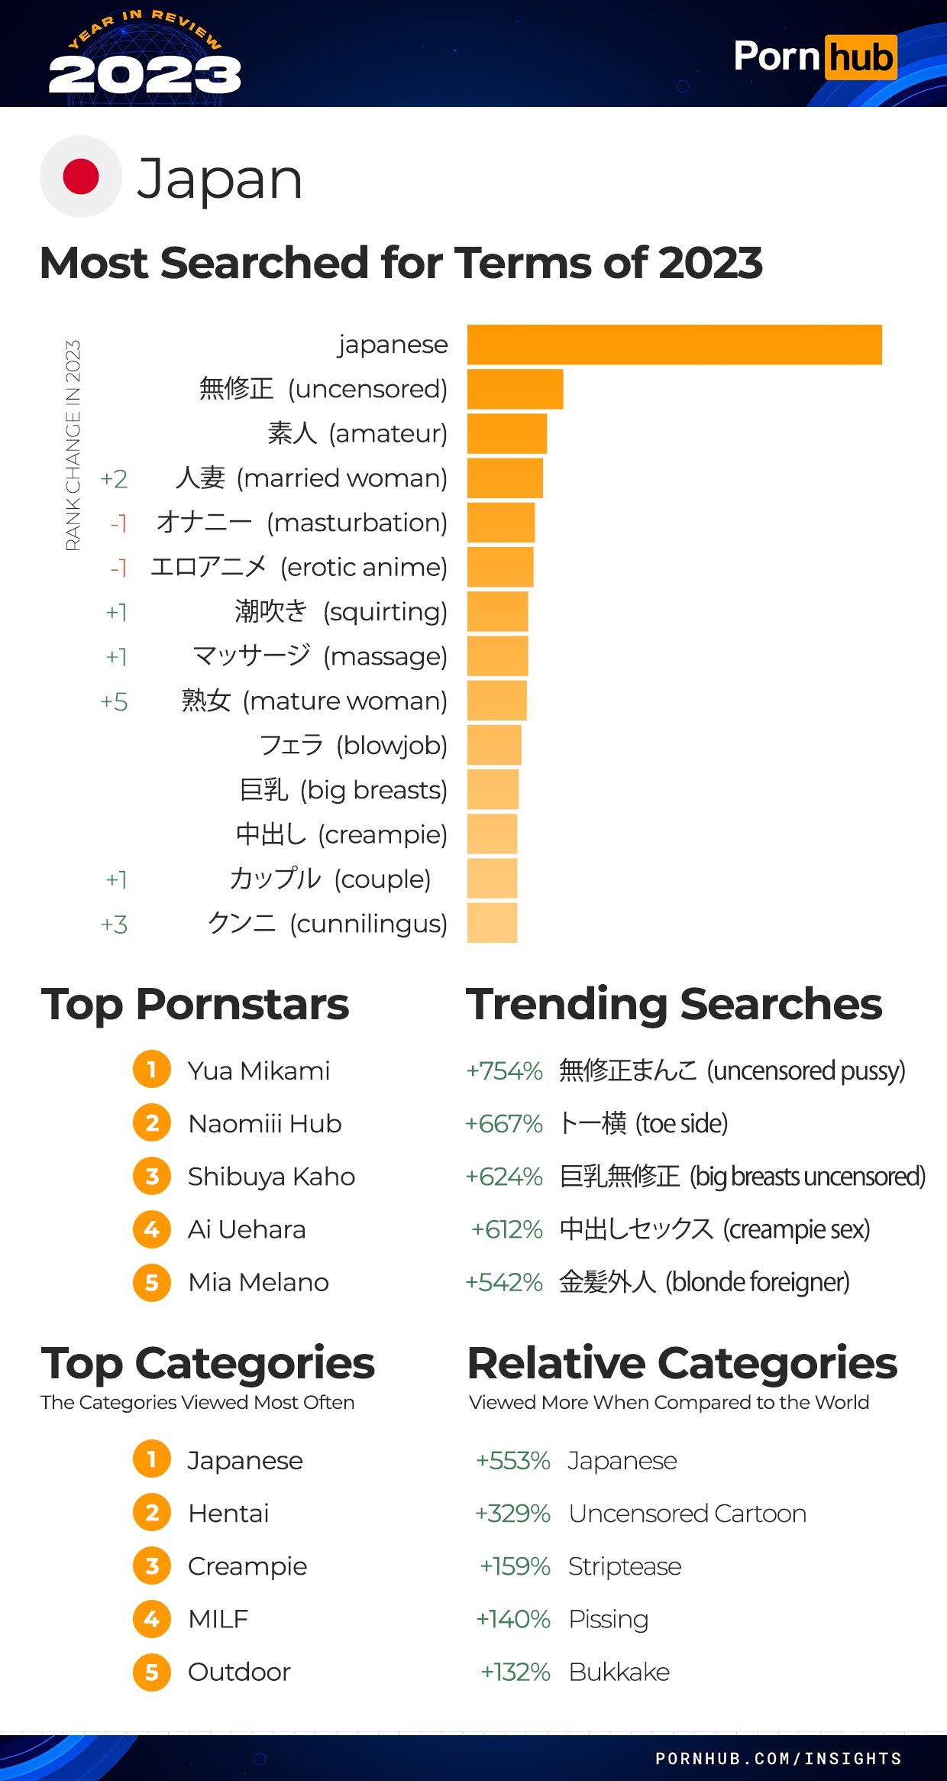The height and width of the screenshot is (1781, 947).
Task: Select the number 1 badge beside Yua Mikami
Action: click(x=152, y=1069)
